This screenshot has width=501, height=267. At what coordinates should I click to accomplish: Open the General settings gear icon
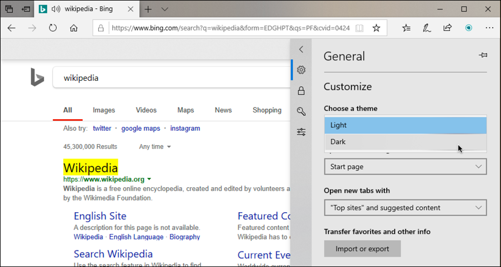(301, 70)
